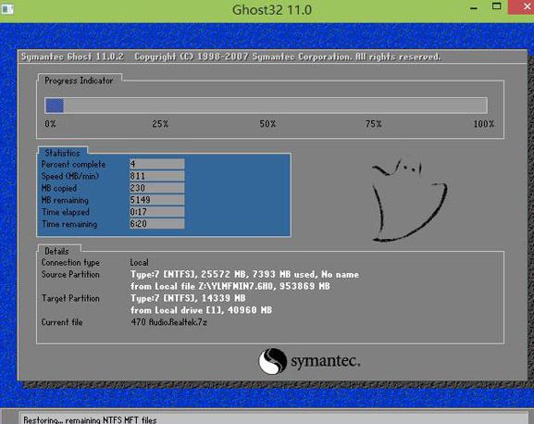Image resolution: width=534 pixels, height=424 pixels.
Task: Select the Progress Indicator tab label
Action: coord(79,81)
